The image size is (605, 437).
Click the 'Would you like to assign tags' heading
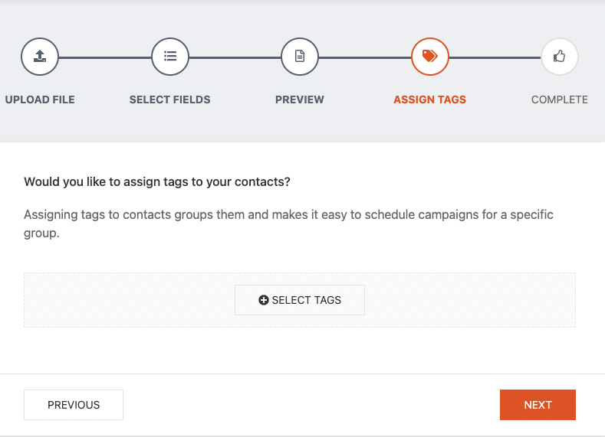click(x=157, y=182)
